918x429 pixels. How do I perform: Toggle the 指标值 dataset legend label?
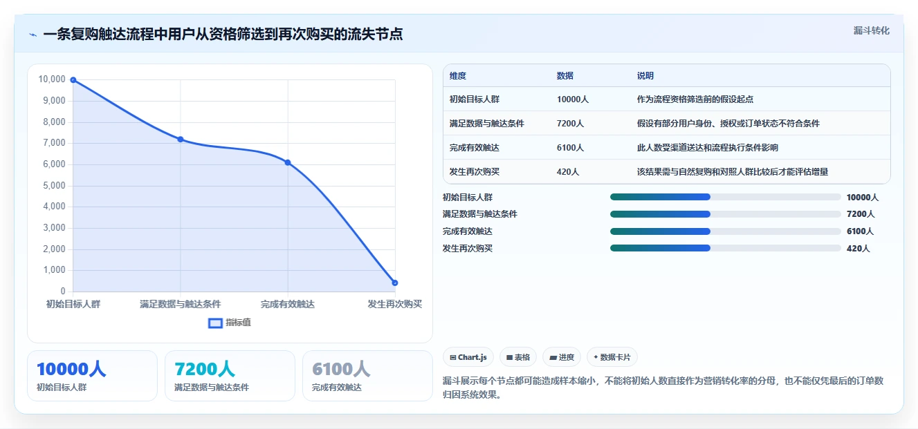(x=238, y=323)
